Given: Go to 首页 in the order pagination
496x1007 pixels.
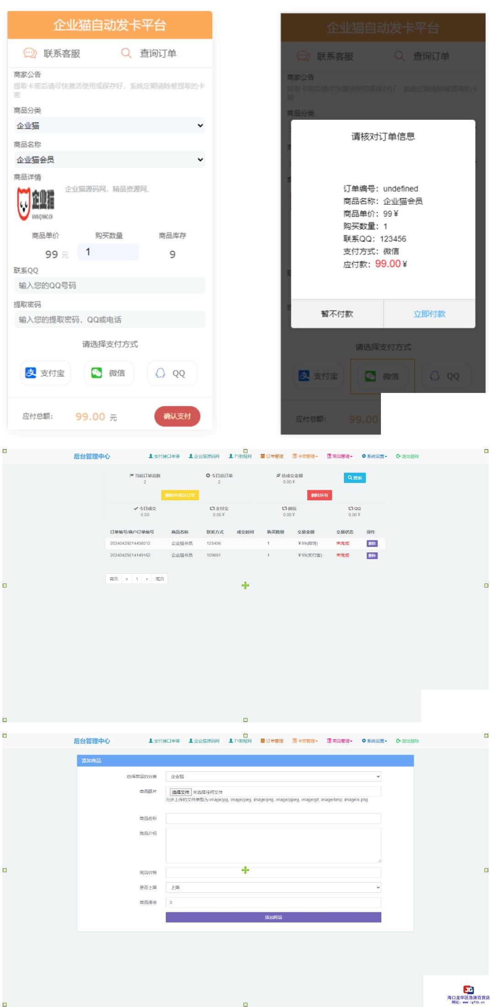Looking at the screenshot, I should click(114, 579).
